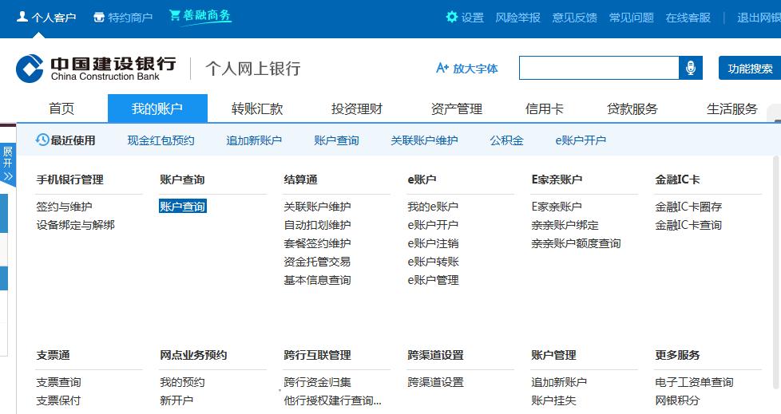Open 支票查询 link

tap(58, 382)
